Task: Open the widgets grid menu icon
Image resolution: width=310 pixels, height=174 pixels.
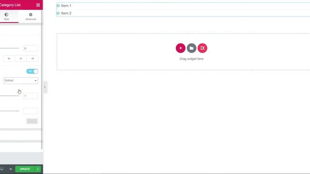Action: coord(38,5)
